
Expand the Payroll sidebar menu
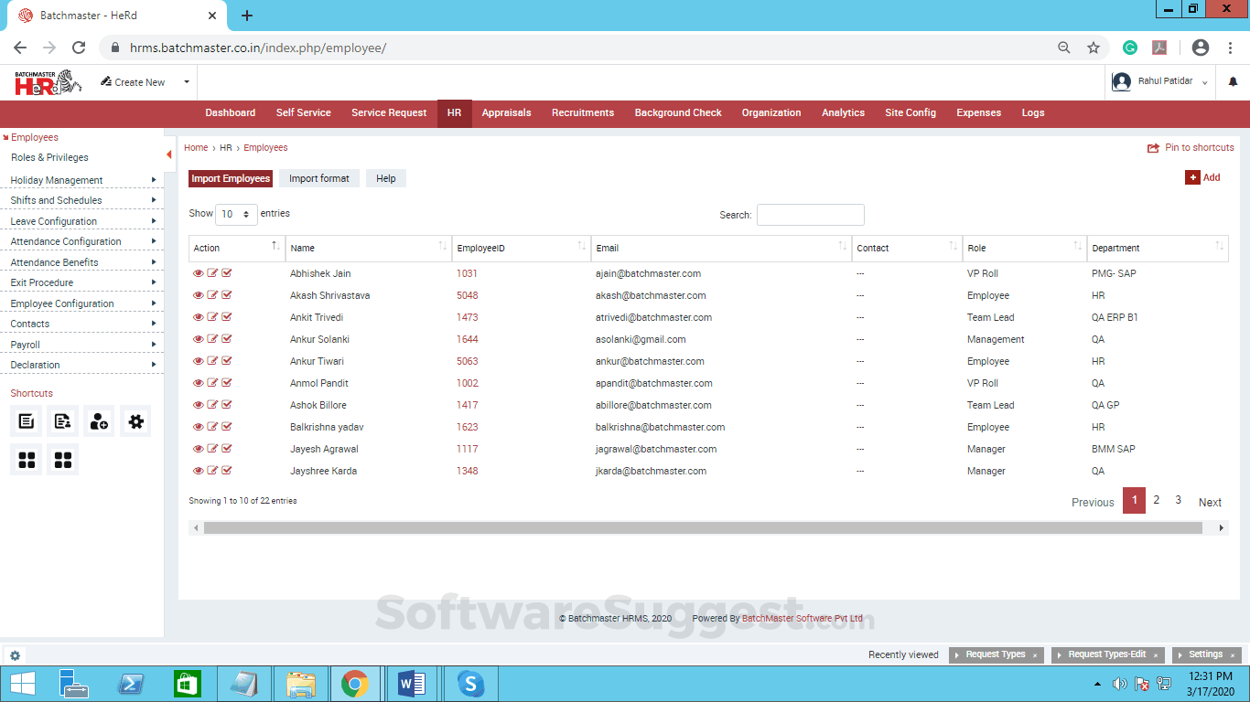82,345
